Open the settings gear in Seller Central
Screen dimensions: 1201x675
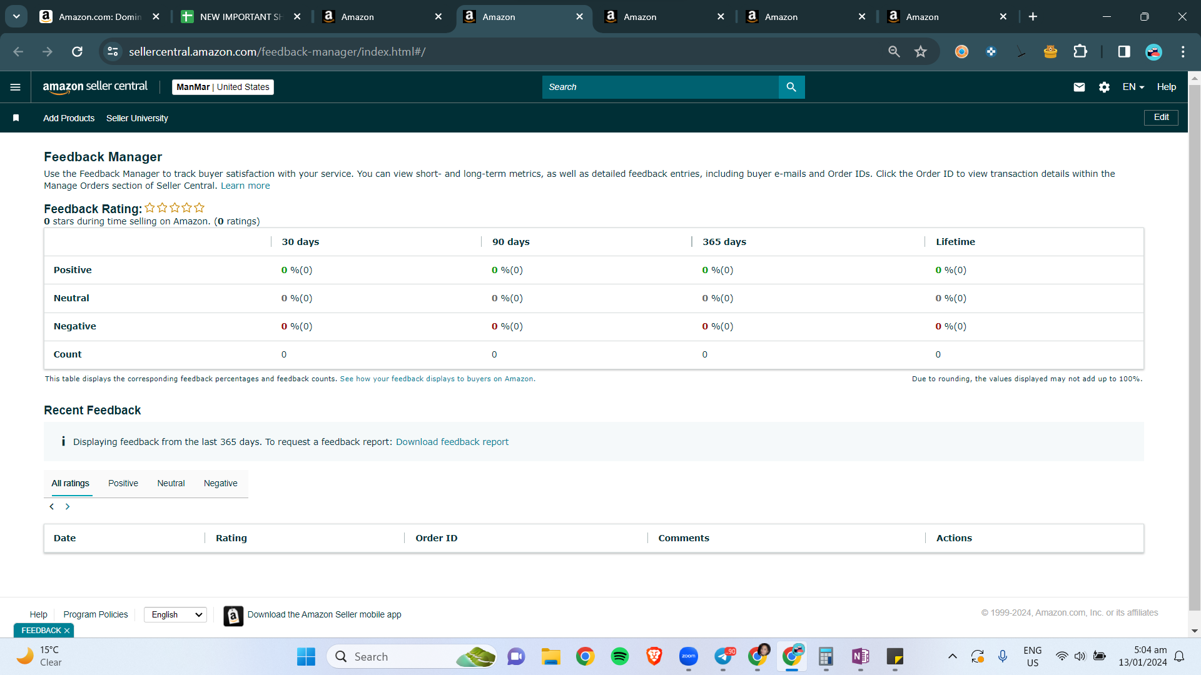(1104, 87)
